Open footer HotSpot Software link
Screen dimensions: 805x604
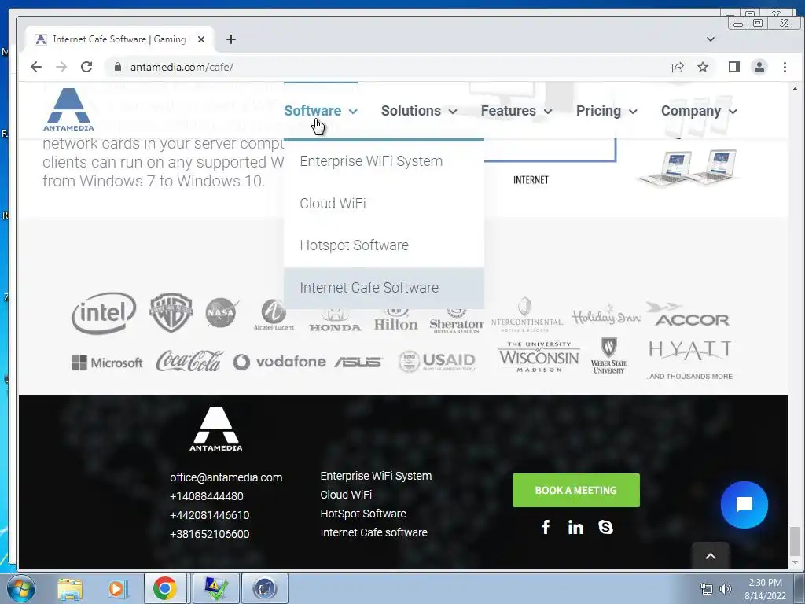click(x=363, y=514)
